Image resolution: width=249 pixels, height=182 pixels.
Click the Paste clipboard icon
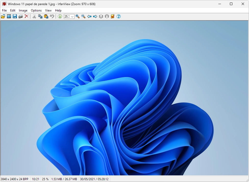tap(46, 16)
